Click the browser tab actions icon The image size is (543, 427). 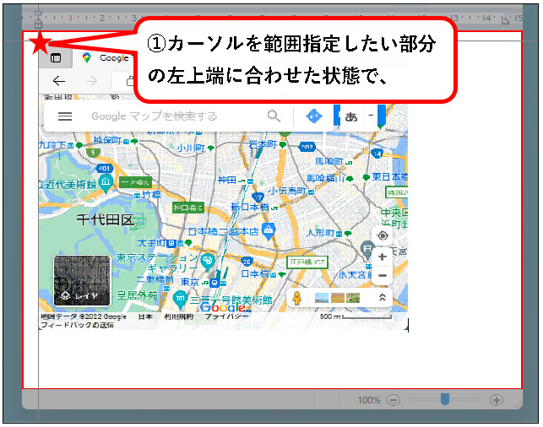(56, 57)
